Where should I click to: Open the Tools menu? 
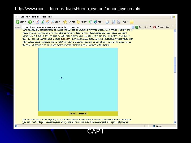[x=44, y=17]
